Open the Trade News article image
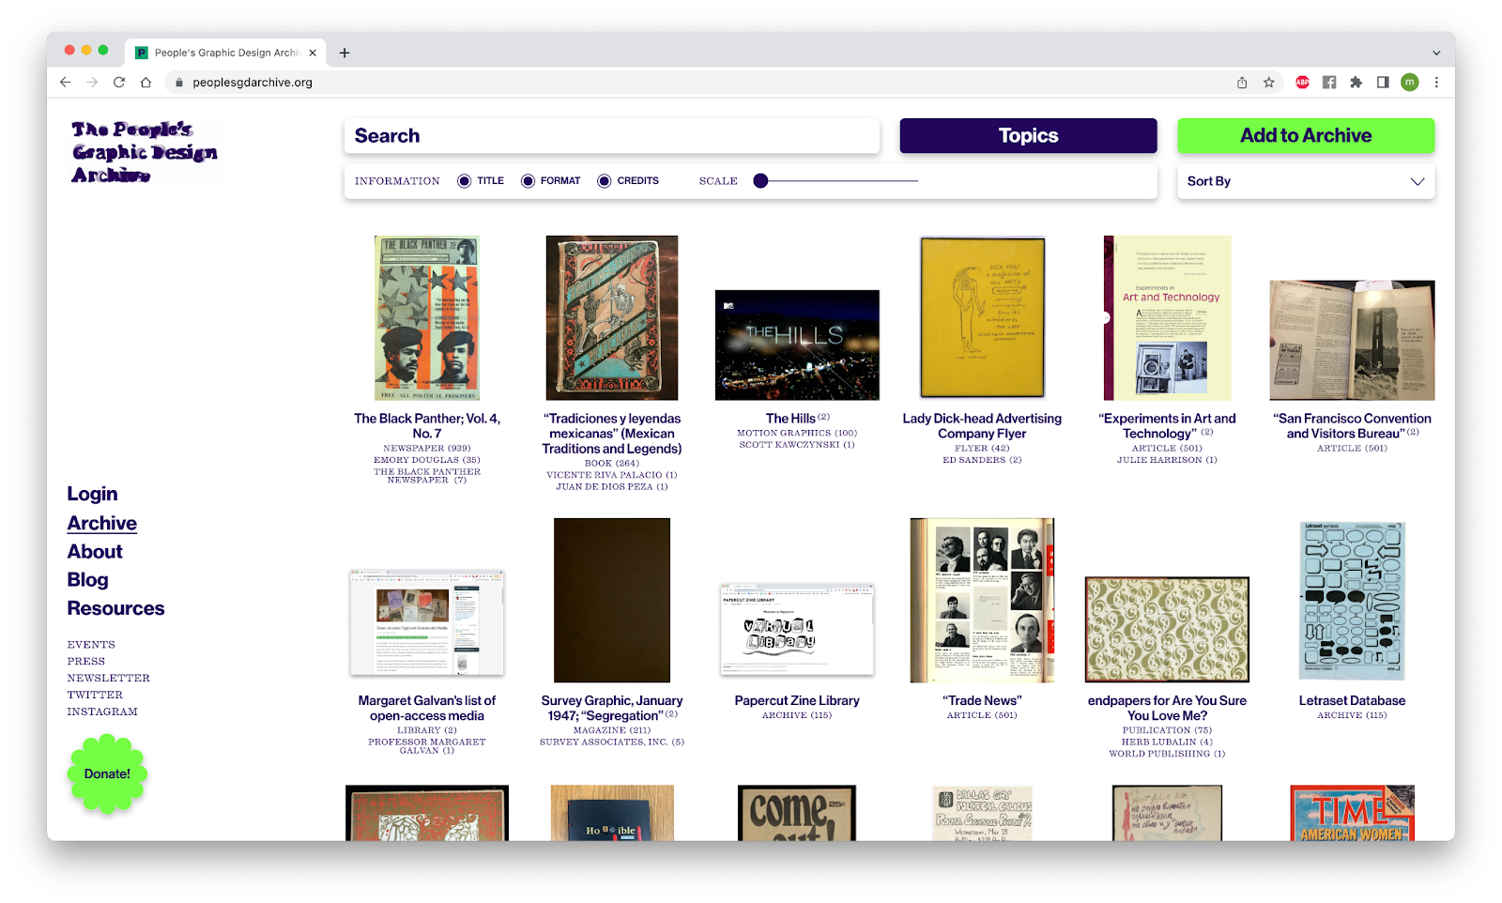This screenshot has height=903, width=1502. (x=982, y=601)
